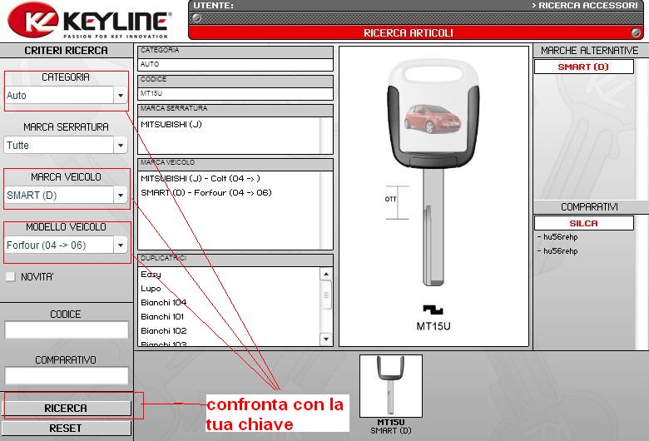The image size is (649, 441).
Task: Click the AUTO category value field
Action: pyautogui.click(x=235, y=65)
